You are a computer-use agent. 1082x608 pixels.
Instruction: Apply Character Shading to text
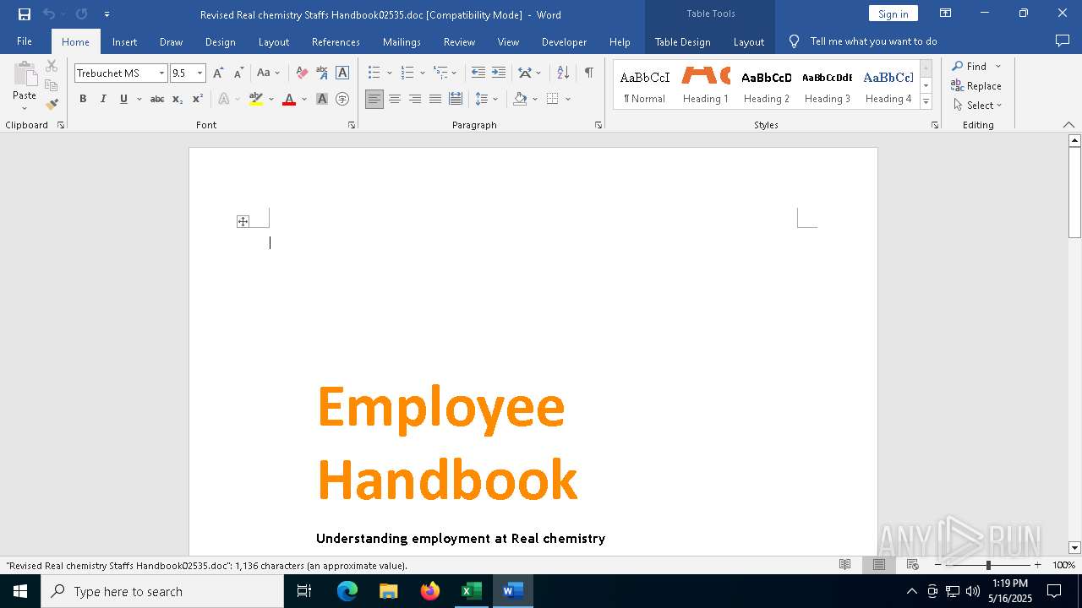point(322,99)
